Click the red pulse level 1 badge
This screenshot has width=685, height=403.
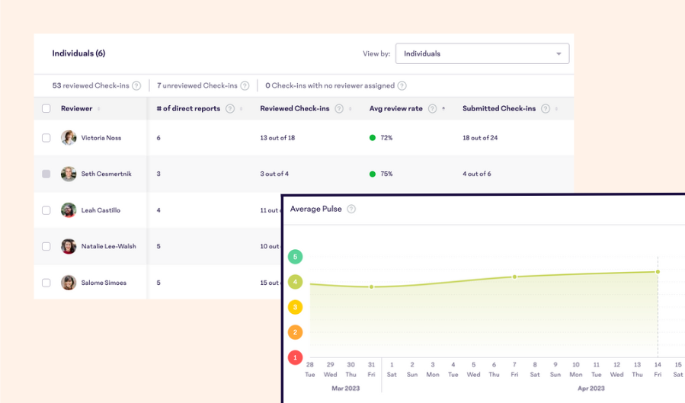(x=296, y=357)
